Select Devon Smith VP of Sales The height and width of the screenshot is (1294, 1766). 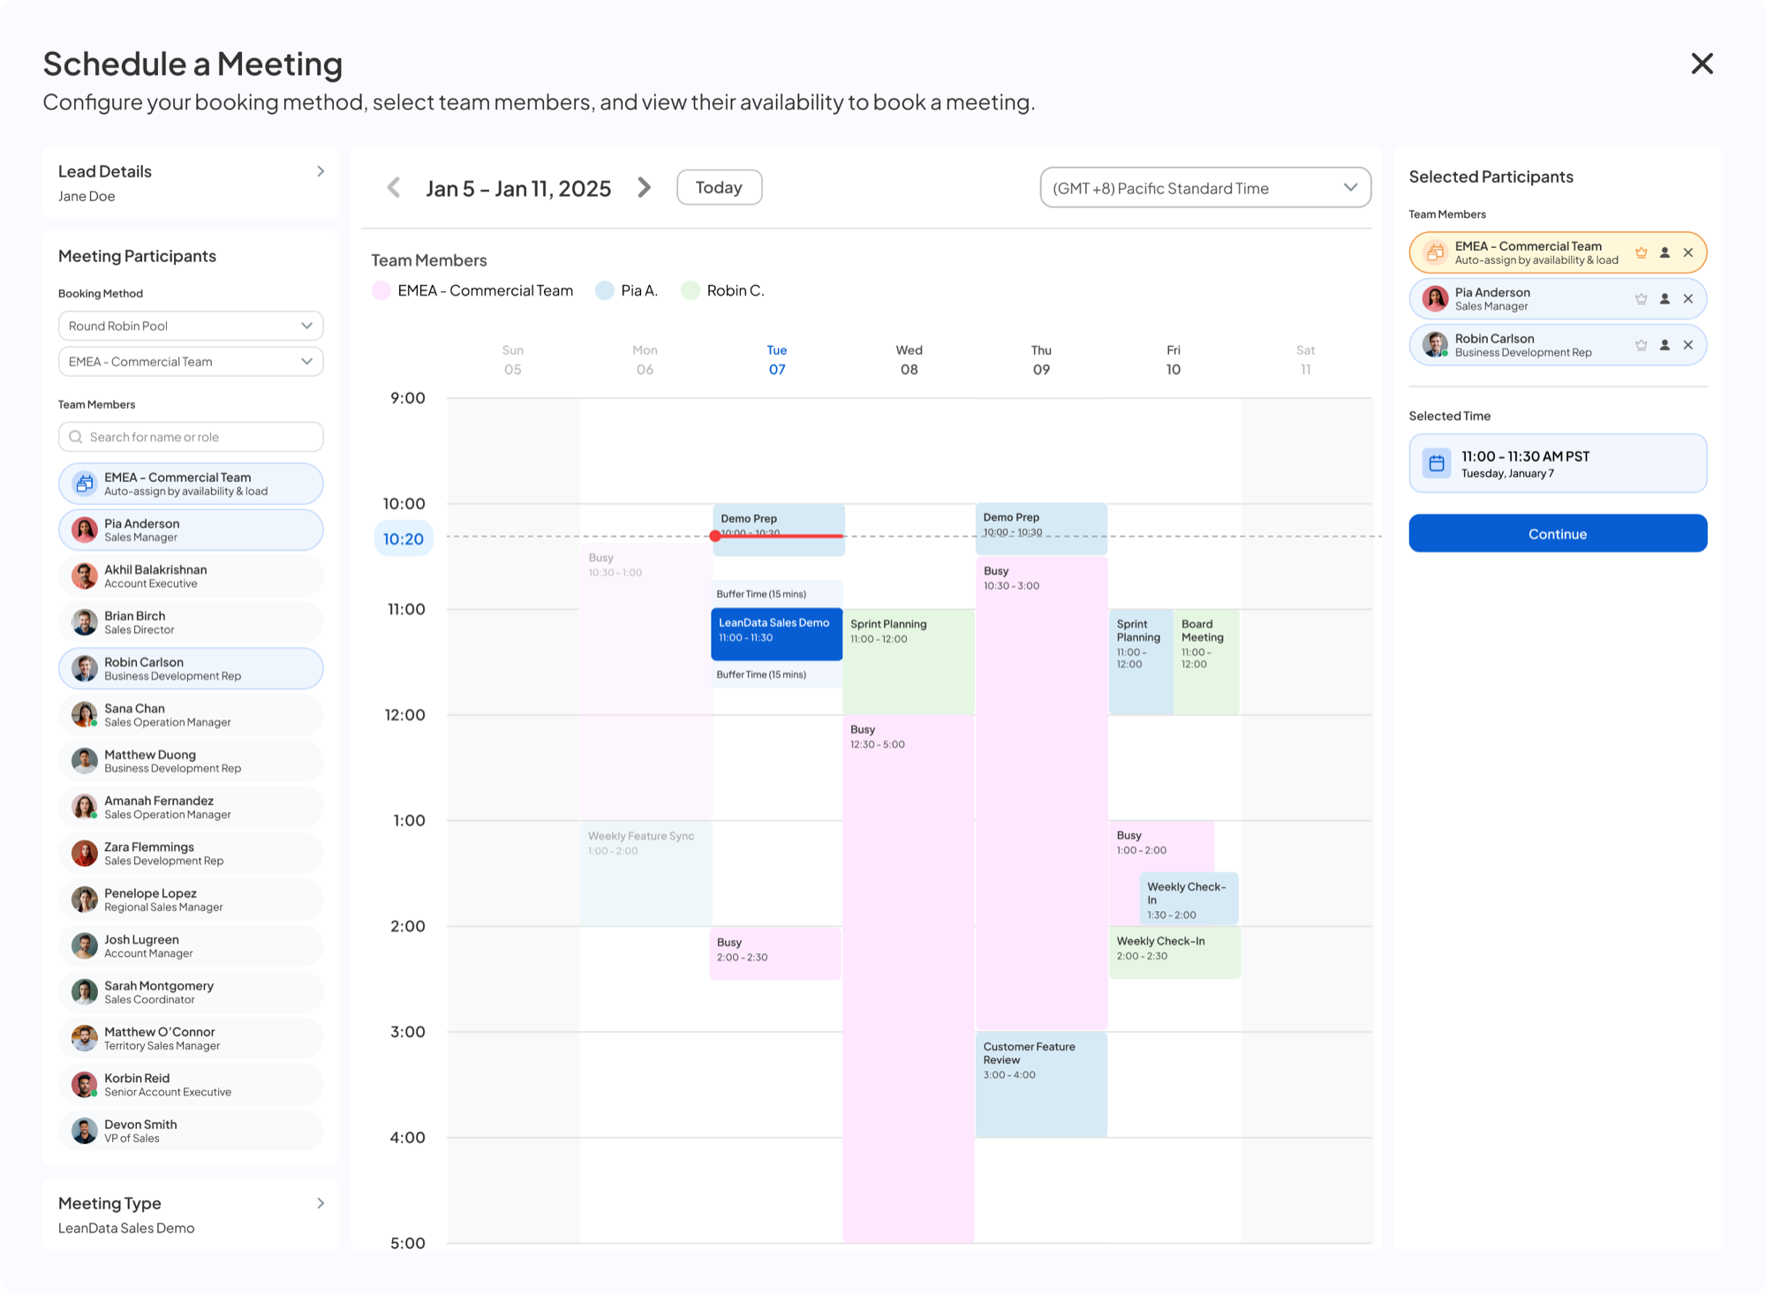[191, 1131]
